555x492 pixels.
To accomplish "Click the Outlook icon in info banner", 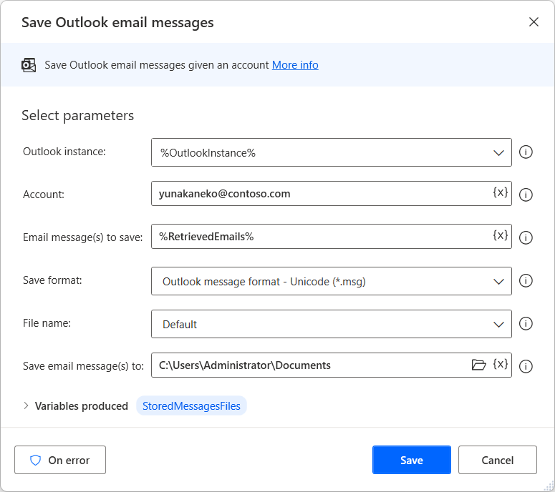I will tap(29, 65).
